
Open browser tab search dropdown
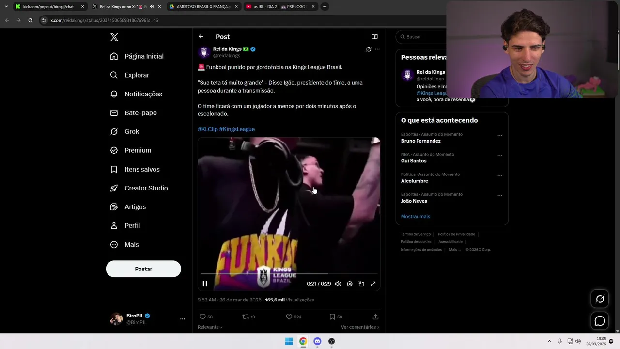pos(6,7)
